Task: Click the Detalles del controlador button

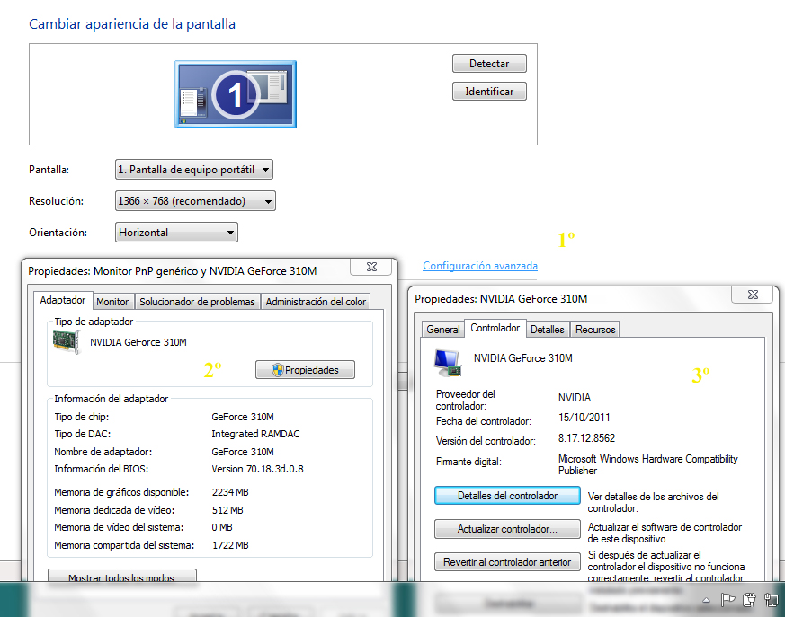Action: click(507, 496)
